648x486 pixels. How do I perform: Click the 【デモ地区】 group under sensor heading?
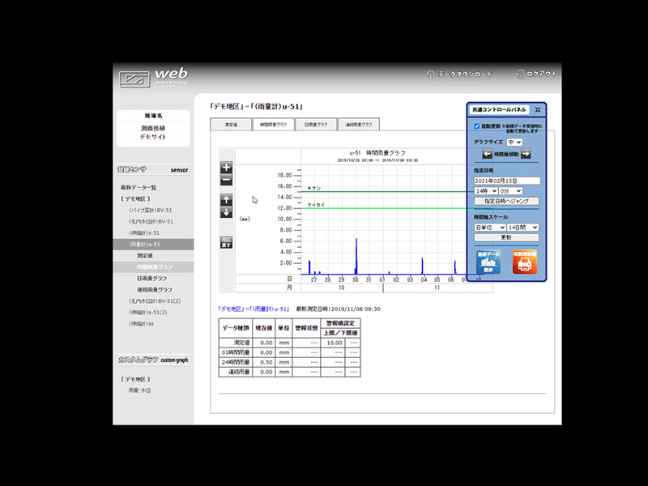135,198
